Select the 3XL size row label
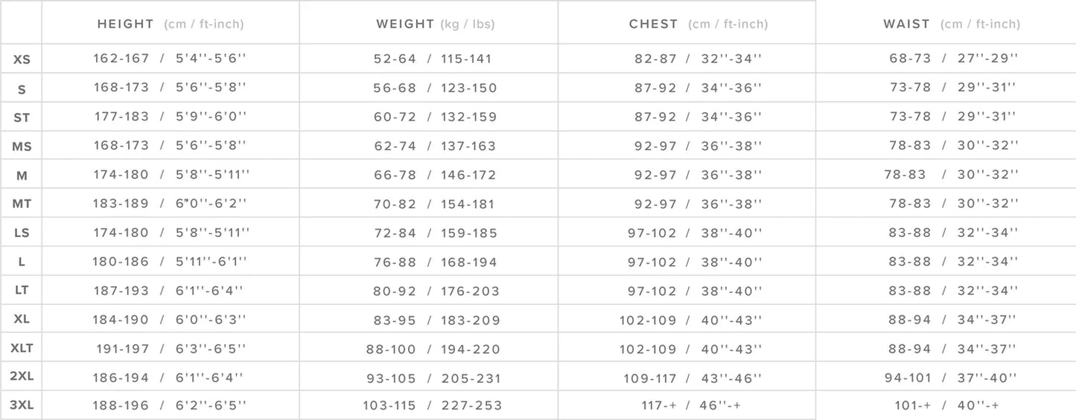Screen dimensions: 1076x420 (22, 405)
